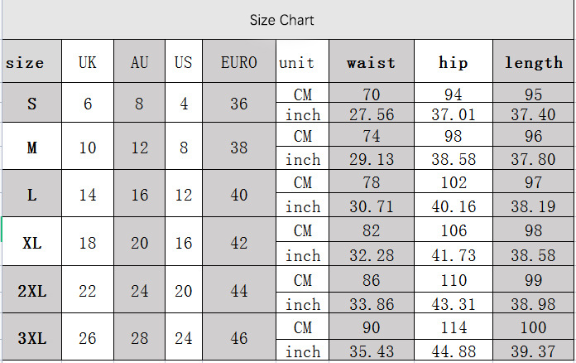Click the Size Chart title cell

pos(282,20)
